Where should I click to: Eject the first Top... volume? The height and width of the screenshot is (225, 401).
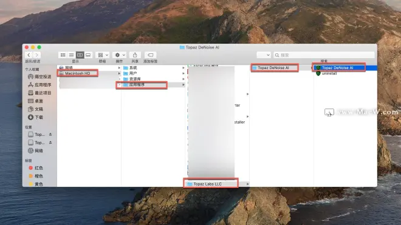pos(50,135)
